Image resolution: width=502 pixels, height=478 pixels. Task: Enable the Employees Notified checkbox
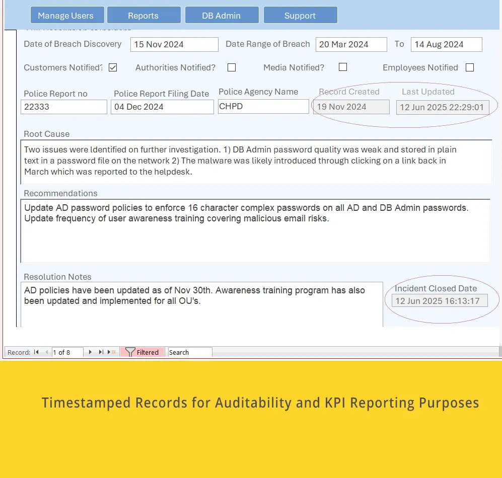(469, 67)
